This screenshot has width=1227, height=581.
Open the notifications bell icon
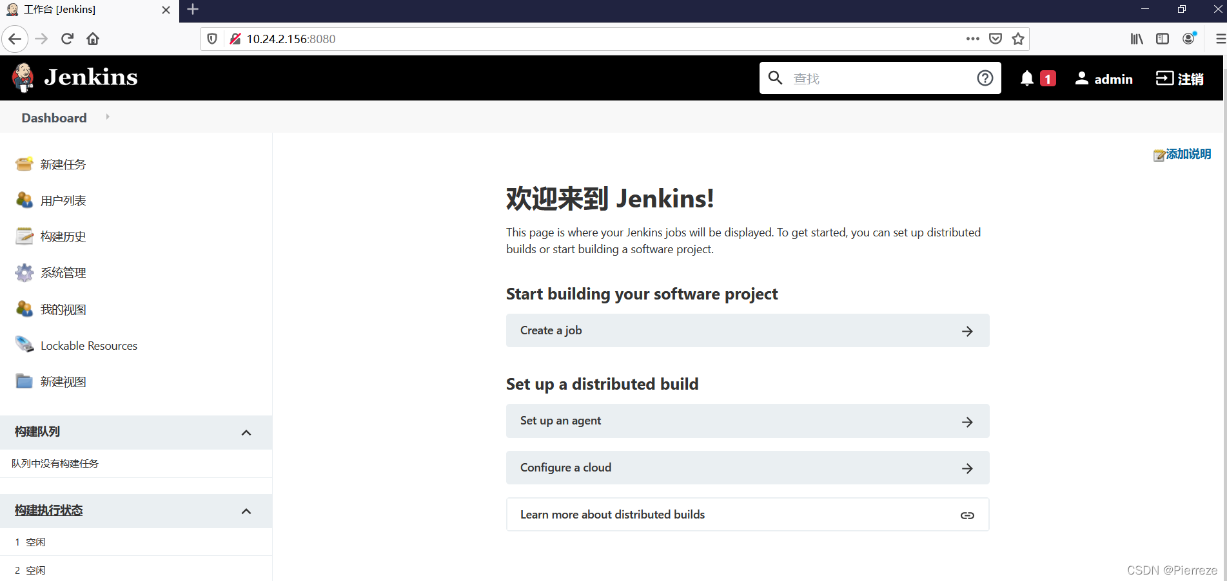[1026, 79]
